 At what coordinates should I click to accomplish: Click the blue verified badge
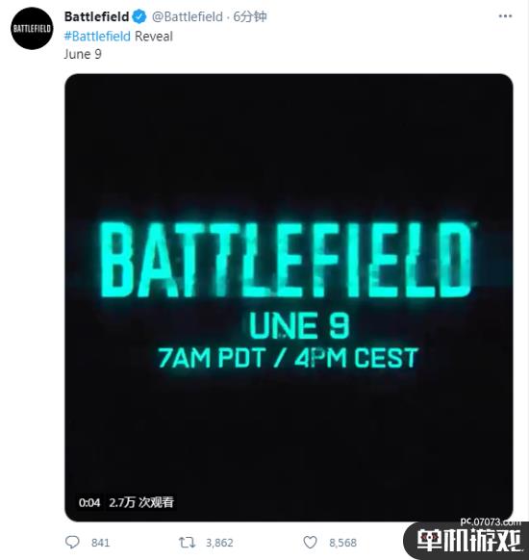139,16
